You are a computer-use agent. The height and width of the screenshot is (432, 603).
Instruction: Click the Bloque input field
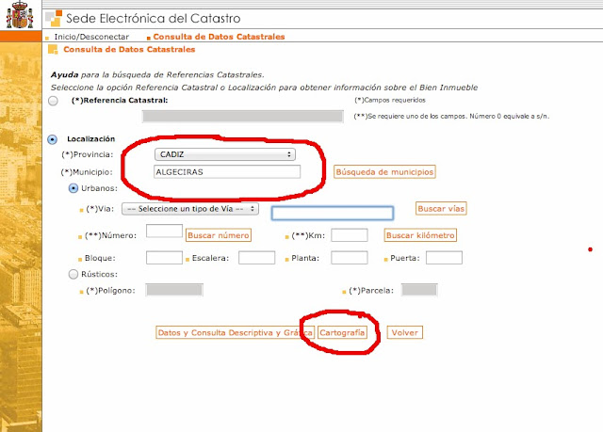click(x=164, y=258)
